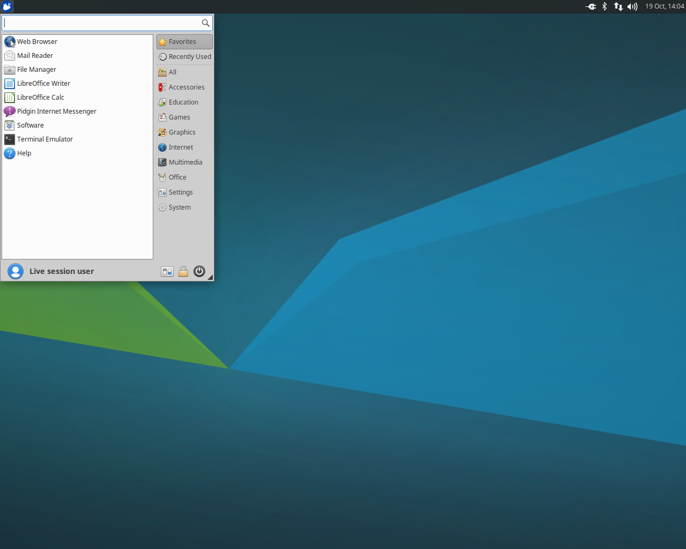Open All Settings manager button

(167, 272)
